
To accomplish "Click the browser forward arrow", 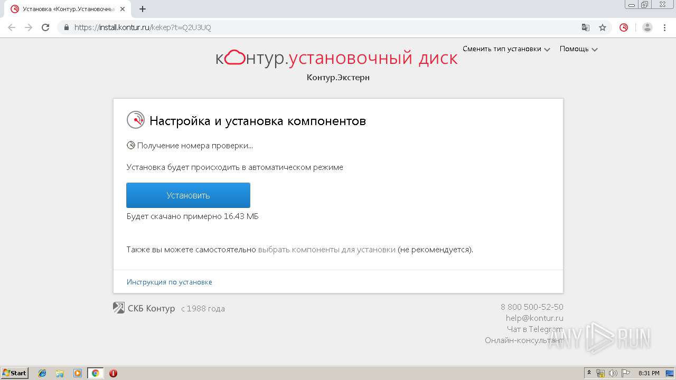I will click(29, 27).
